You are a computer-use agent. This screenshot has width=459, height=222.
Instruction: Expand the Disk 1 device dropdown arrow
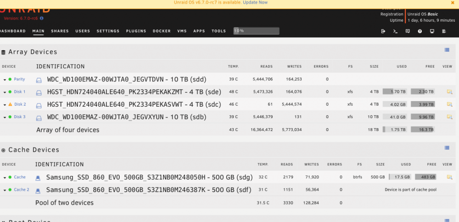[x=5, y=92]
